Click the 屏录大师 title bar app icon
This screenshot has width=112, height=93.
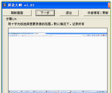point(5,5)
